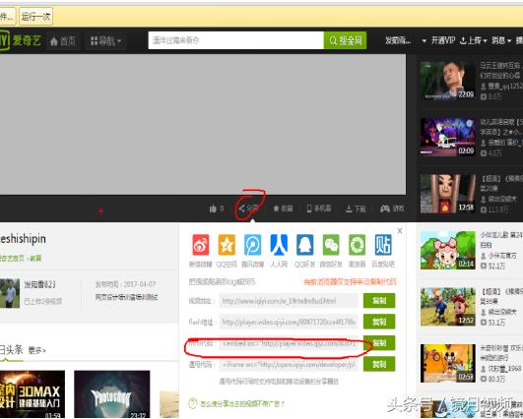Copy the html embed code
The height and width of the screenshot is (419, 523).
(x=379, y=342)
